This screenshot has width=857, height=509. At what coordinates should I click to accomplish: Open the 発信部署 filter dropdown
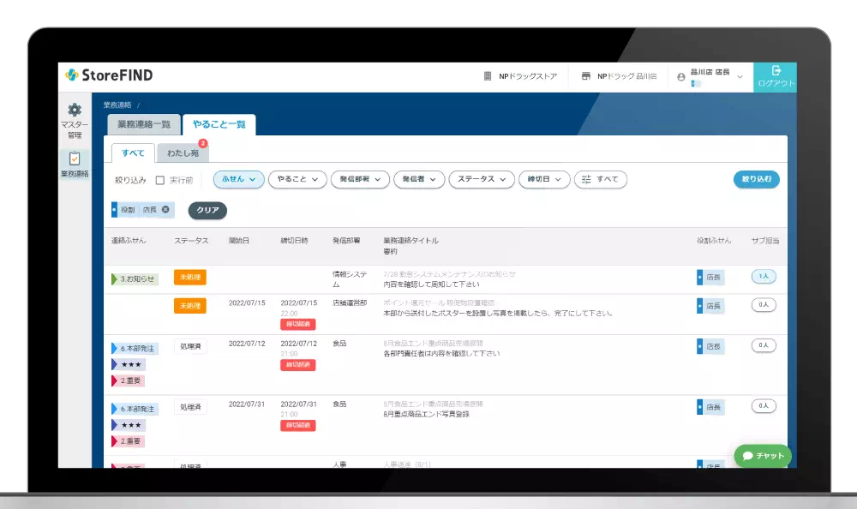(360, 179)
